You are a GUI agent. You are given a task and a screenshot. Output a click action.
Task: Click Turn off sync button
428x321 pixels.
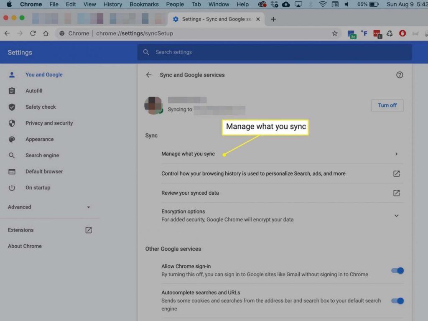pos(387,105)
